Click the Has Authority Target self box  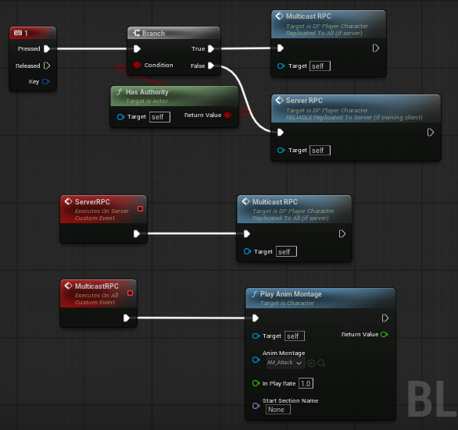pyautogui.click(x=159, y=117)
